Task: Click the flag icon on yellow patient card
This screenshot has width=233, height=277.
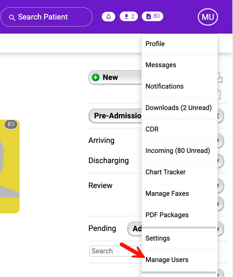Action: click(11, 124)
